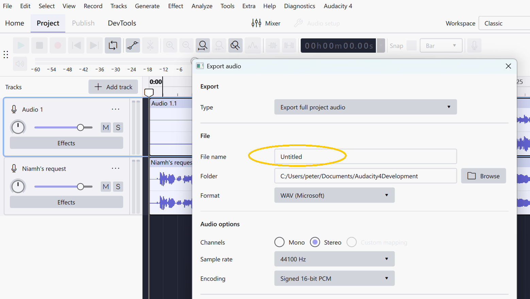Click the zoom toggle magnifier icon
The image size is (530, 299).
(235, 46)
